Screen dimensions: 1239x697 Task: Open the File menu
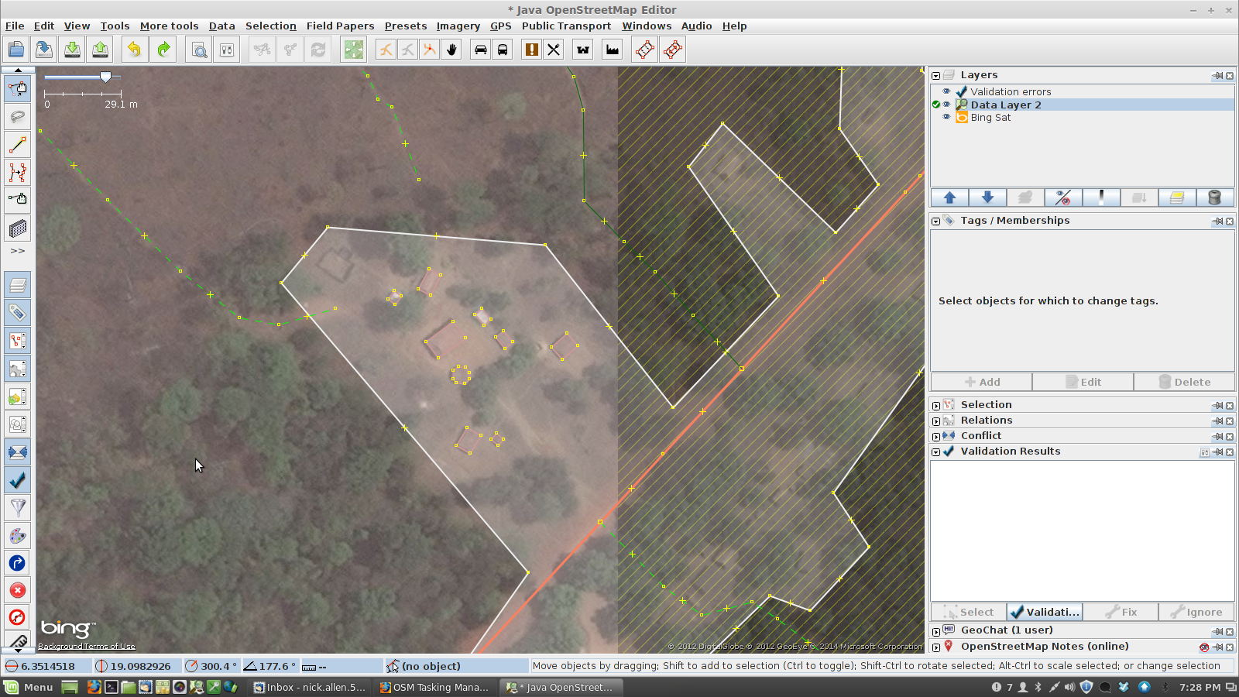point(15,26)
